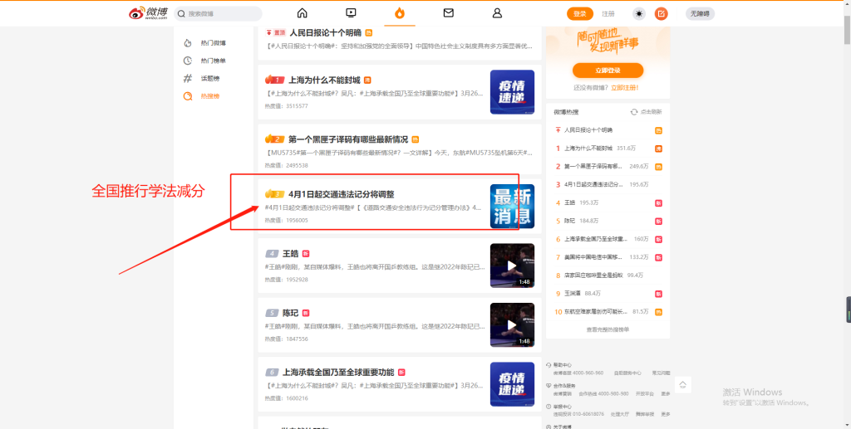The height and width of the screenshot is (429, 851).
Task: Open hot search rank 3 4月1日起交通违法记分
Action: pos(593,185)
